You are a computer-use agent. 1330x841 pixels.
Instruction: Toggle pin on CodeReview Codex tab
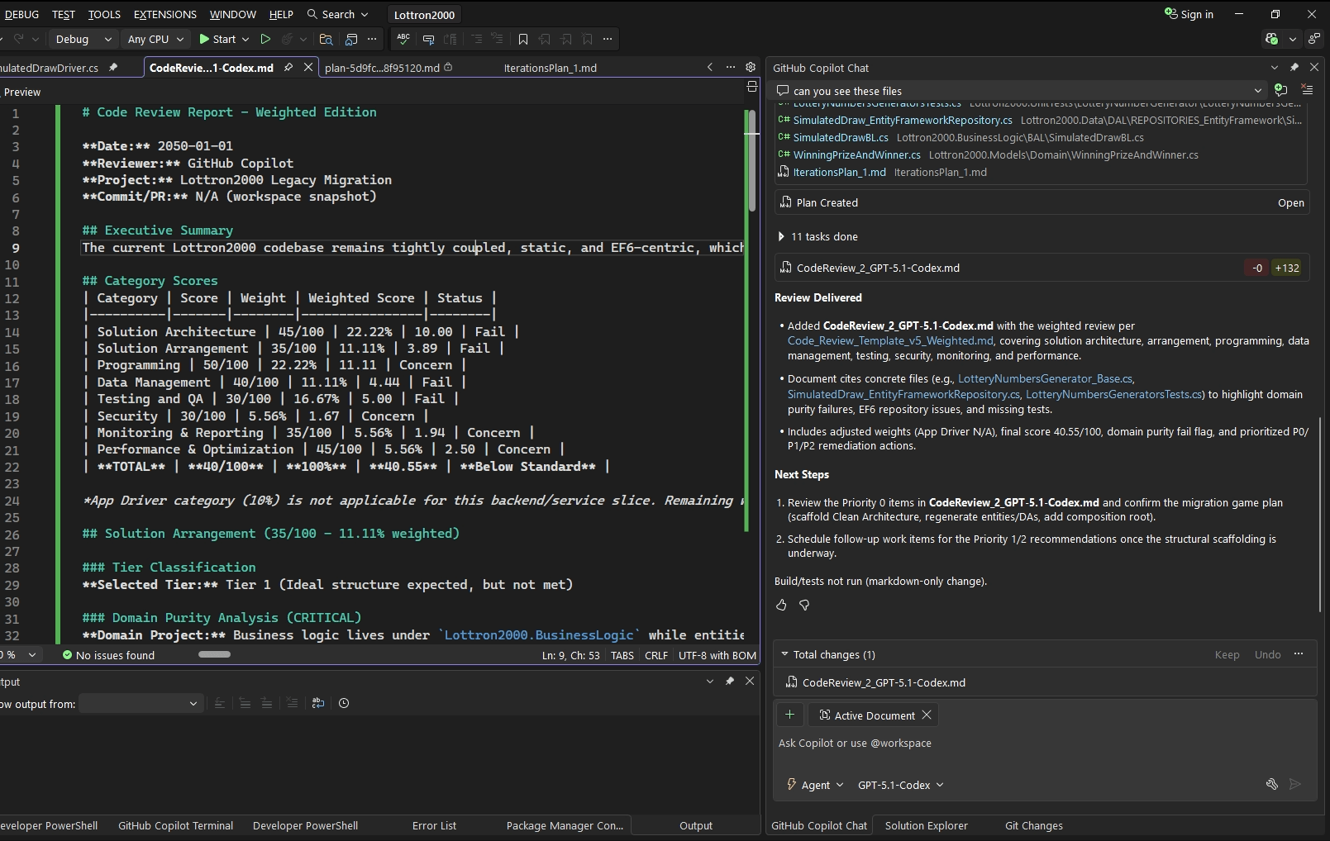(x=288, y=68)
